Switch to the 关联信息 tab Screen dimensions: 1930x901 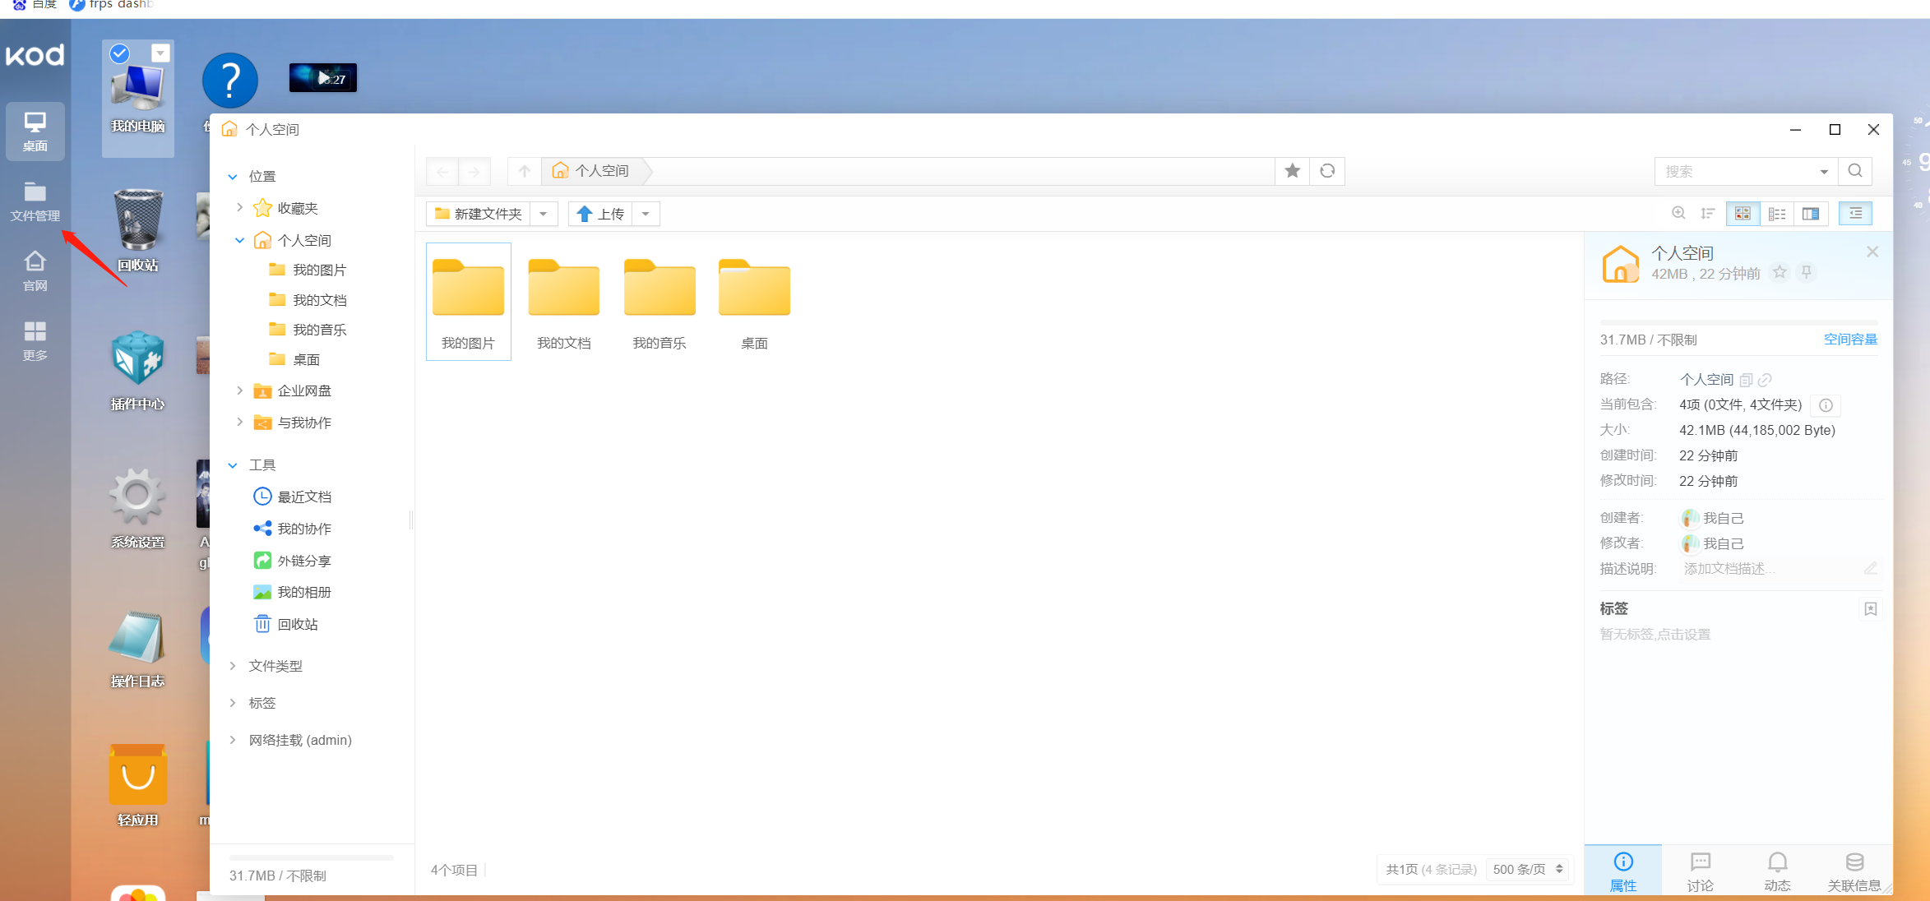click(x=1854, y=871)
